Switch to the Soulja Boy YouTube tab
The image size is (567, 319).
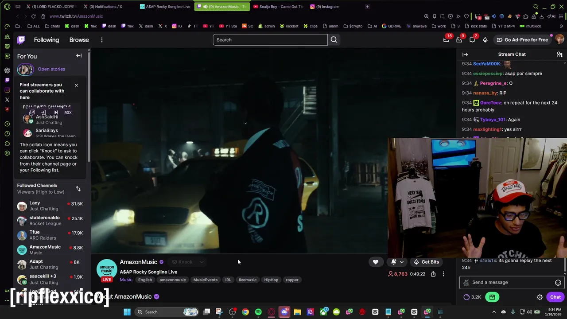click(278, 7)
